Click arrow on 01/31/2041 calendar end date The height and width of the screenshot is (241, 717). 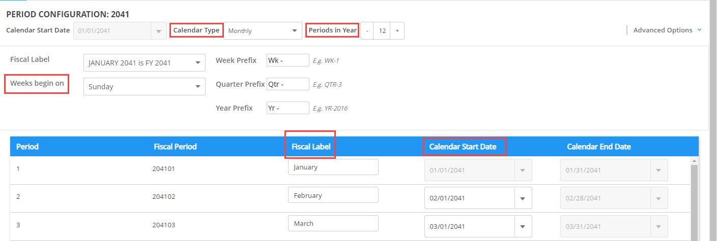point(658,170)
